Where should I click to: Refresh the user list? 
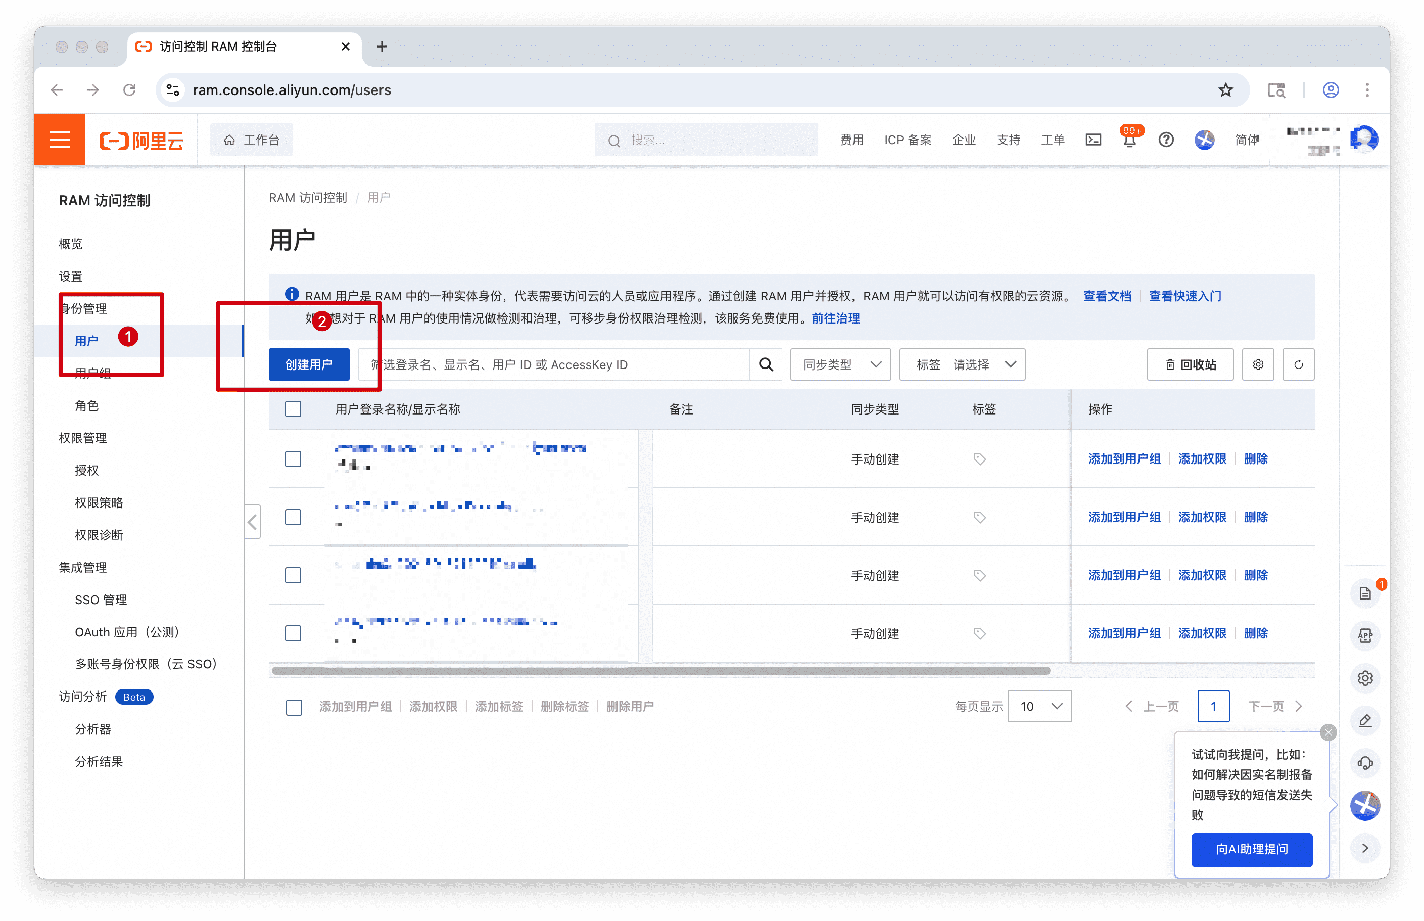click(1298, 364)
